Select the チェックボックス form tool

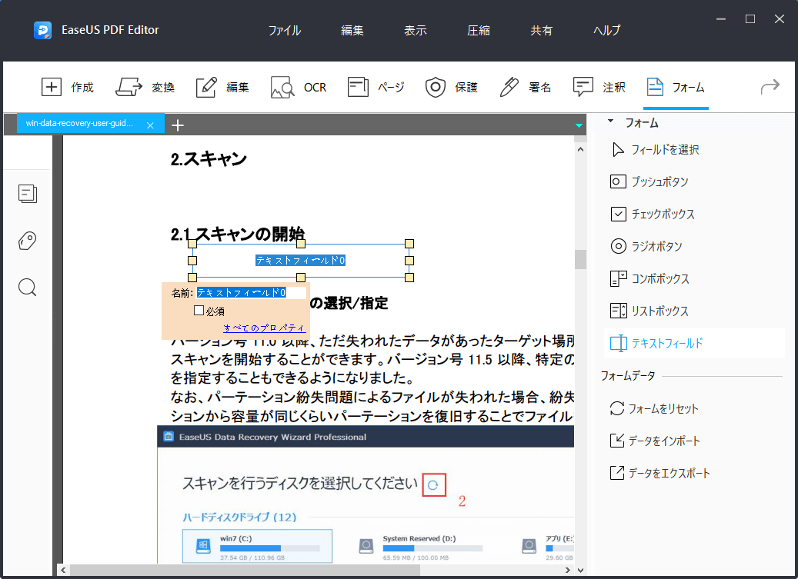click(x=666, y=214)
